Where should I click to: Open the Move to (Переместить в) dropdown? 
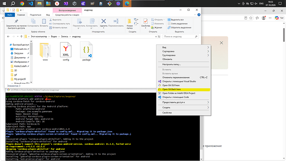click(x=79, y=24)
